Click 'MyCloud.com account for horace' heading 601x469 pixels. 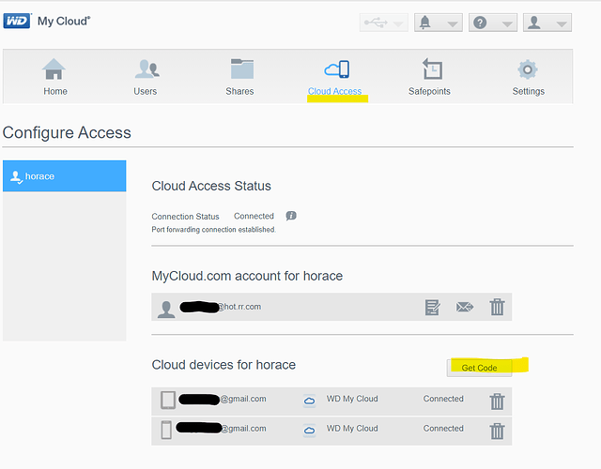pos(247,276)
